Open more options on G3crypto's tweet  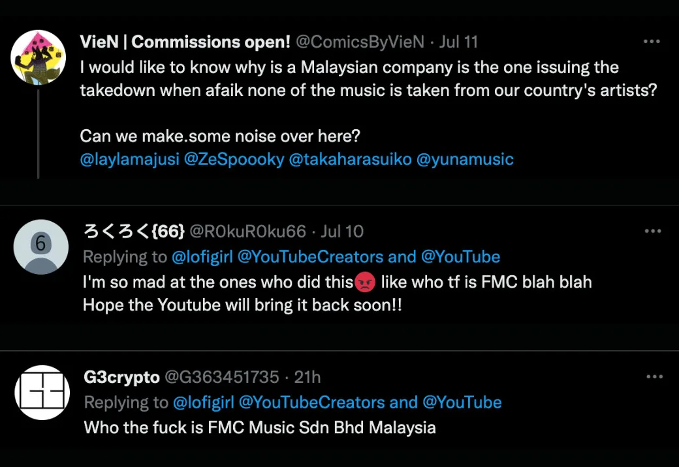point(654,377)
